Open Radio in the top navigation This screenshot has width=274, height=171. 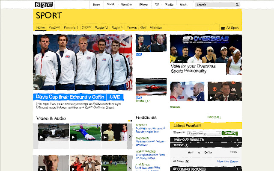[170, 5]
